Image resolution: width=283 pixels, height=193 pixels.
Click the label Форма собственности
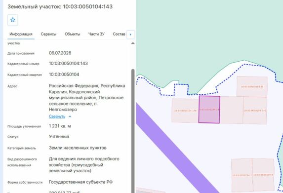tap(25, 182)
